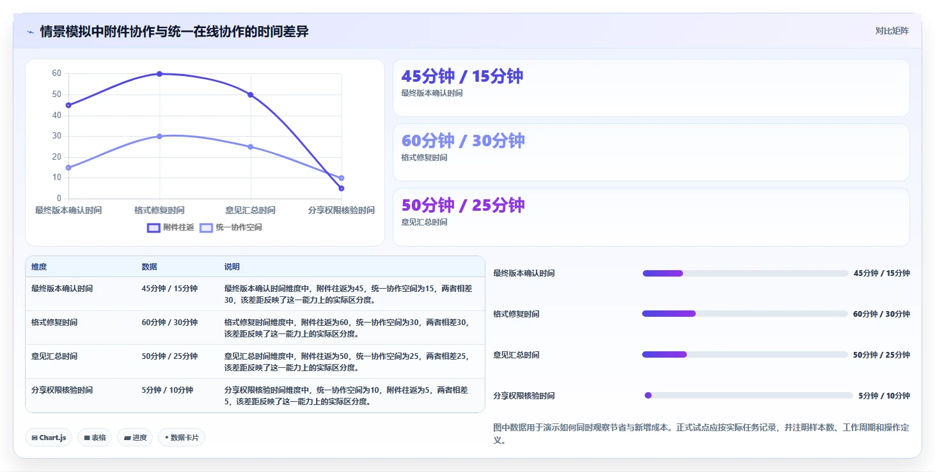Viewport: 935px width, 472px height.
Task: Click the 统一协作空间 point at 分享权限核验时间
Action: pos(342,178)
